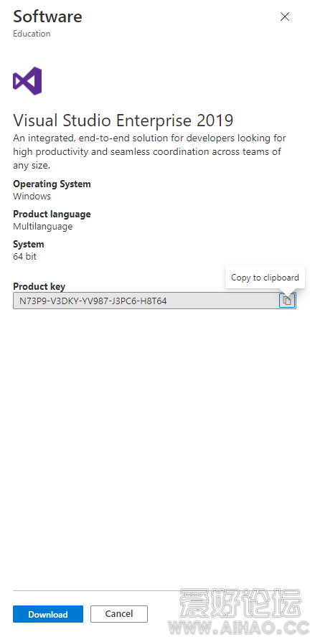310x637 pixels.
Task: Click the 'Visual Studio Enterprise 2019' title
Action: click(123, 121)
